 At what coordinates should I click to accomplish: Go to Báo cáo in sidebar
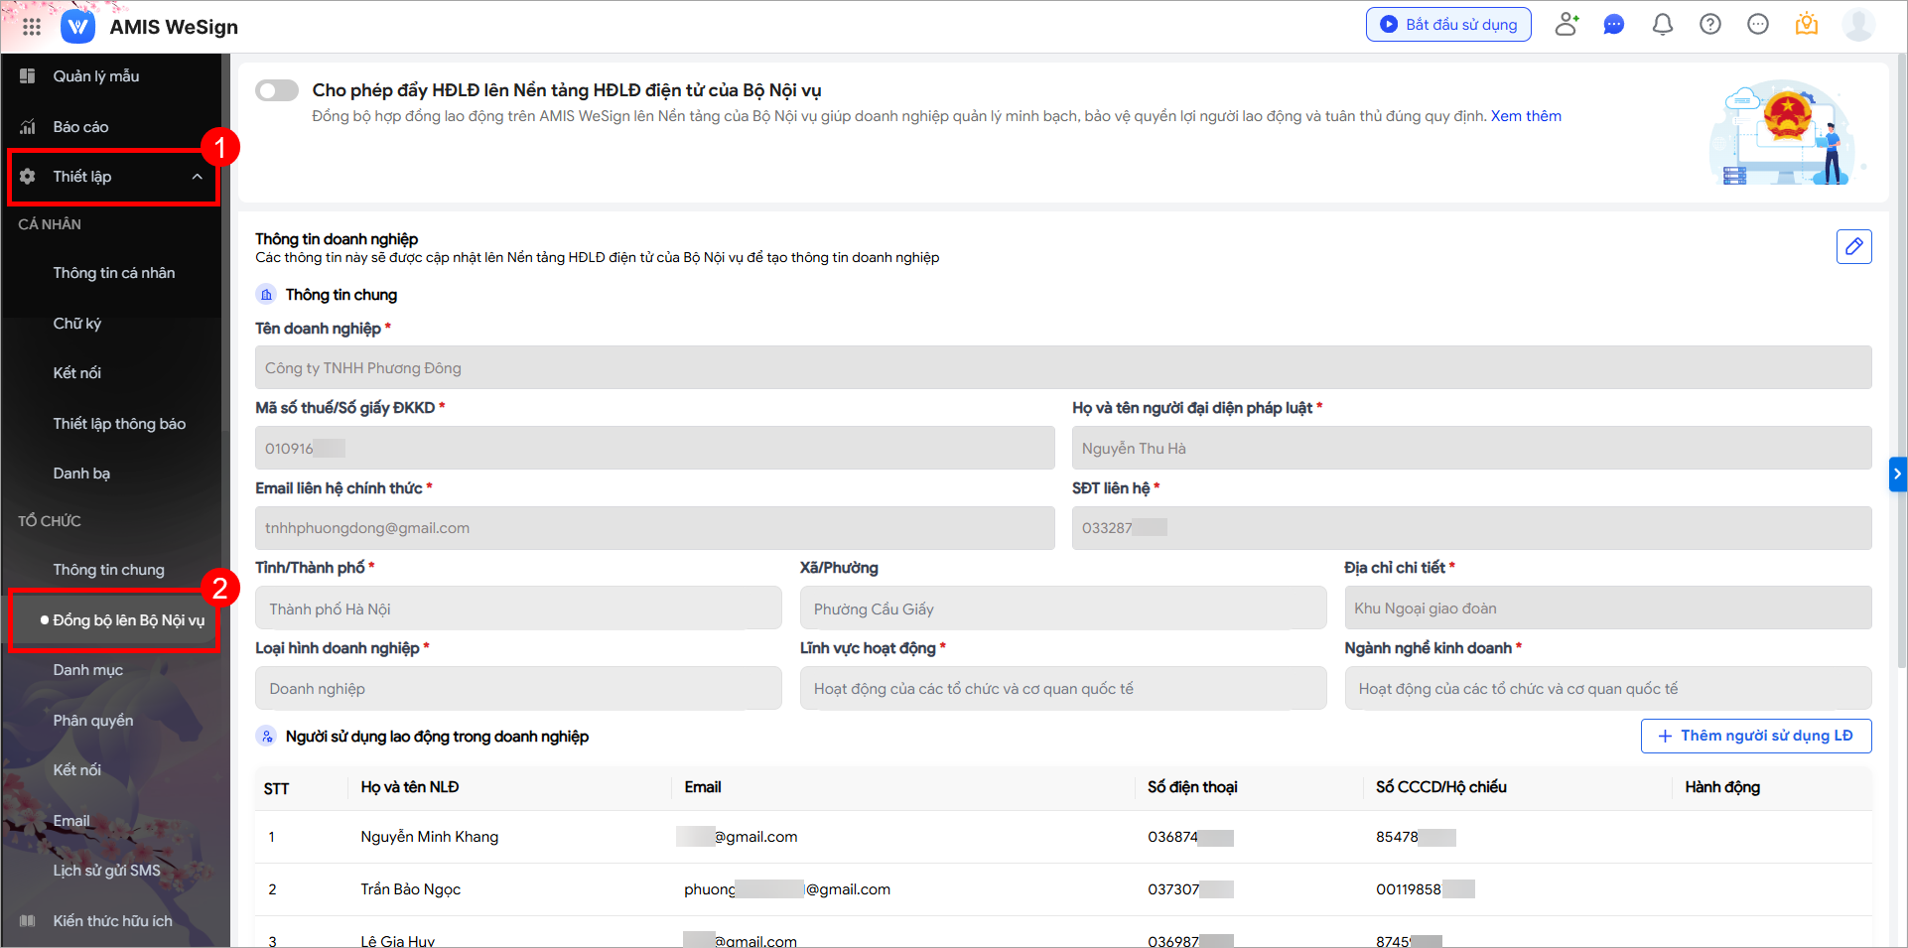tap(80, 127)
